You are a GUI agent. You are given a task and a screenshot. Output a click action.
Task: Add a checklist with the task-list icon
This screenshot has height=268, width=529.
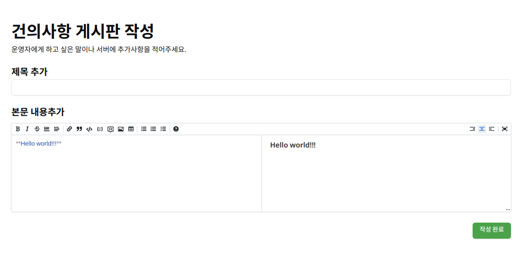[163, 129]
